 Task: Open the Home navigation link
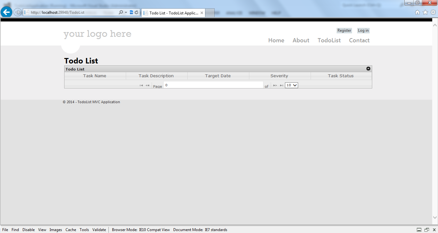pyautogui.click(x=276, y=40)
